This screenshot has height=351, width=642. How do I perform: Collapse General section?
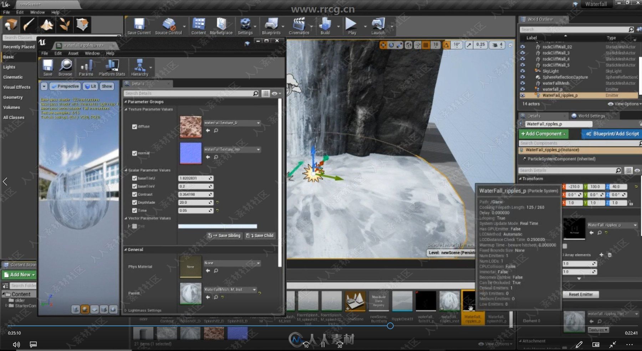(126, 250)
